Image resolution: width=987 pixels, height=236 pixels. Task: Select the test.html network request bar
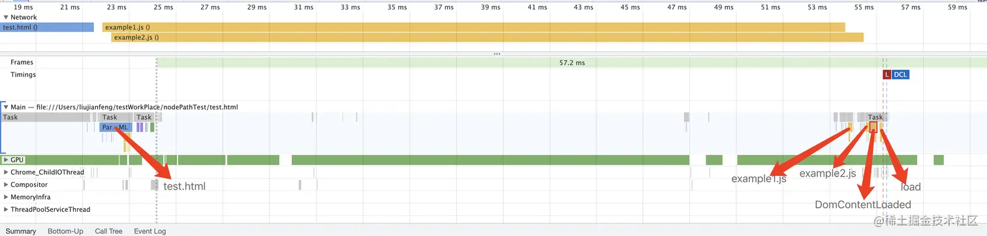(x=47, y=27)
